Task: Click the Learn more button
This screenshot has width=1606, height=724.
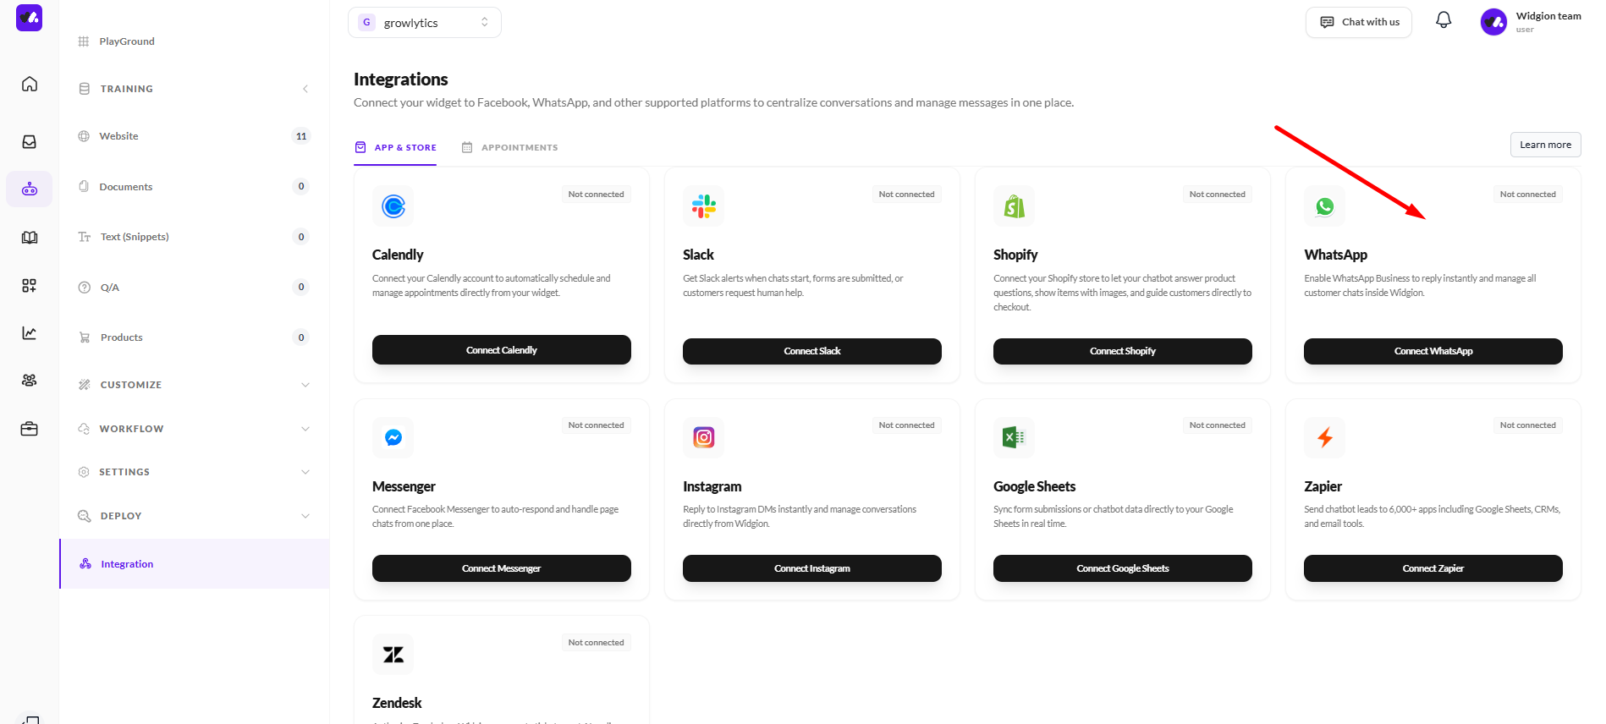Action: [x=1545, y=145]
